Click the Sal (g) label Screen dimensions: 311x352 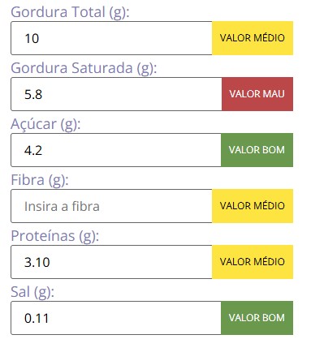pyautogui.click(x=32, y=292)
